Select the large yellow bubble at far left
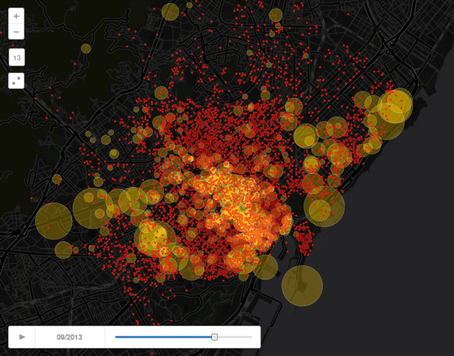454x356 pixels. tap(53, 221)
